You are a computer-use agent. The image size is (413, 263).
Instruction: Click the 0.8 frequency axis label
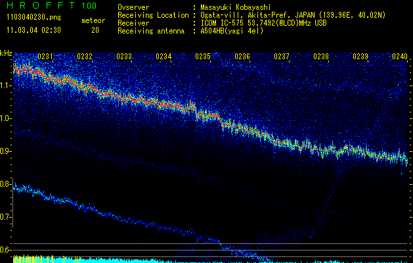6,184
